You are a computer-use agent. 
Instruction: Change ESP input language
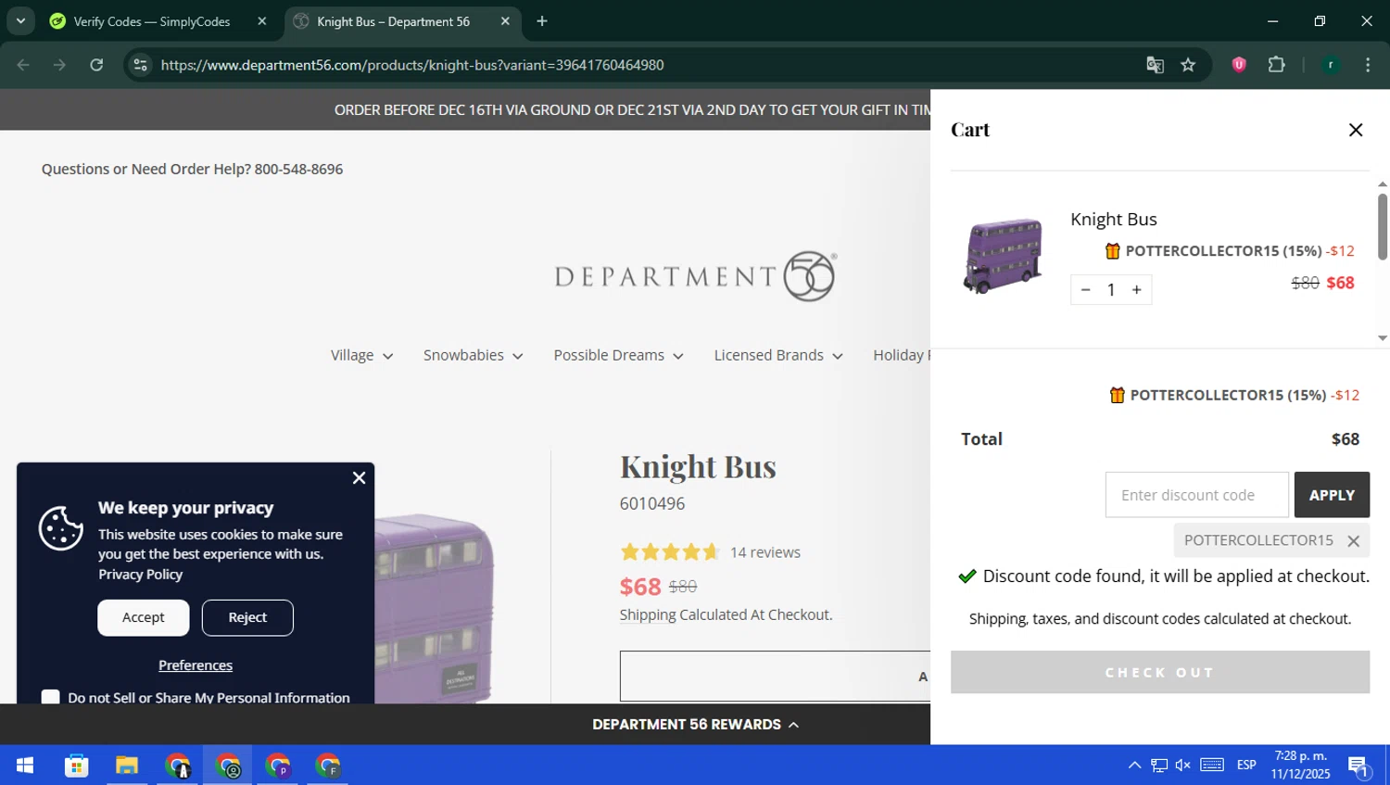pyautogui.click(x=1246, y=766)
